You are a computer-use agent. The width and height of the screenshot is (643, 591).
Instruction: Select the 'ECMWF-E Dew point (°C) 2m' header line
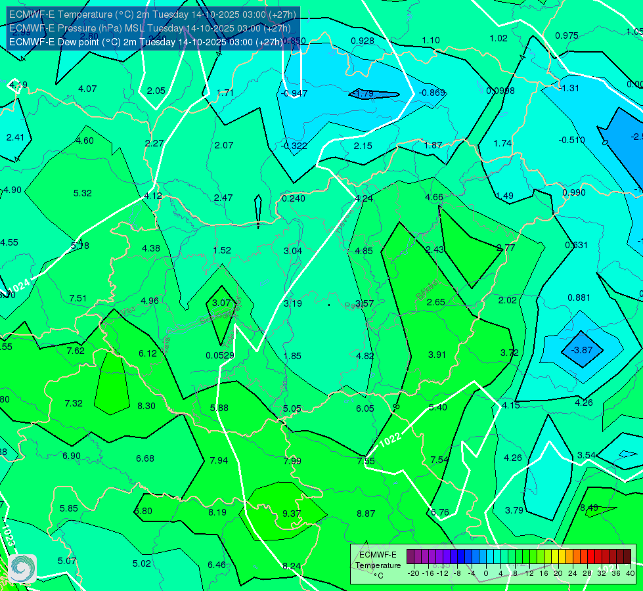pyautogui.click(x=146, y=42)
